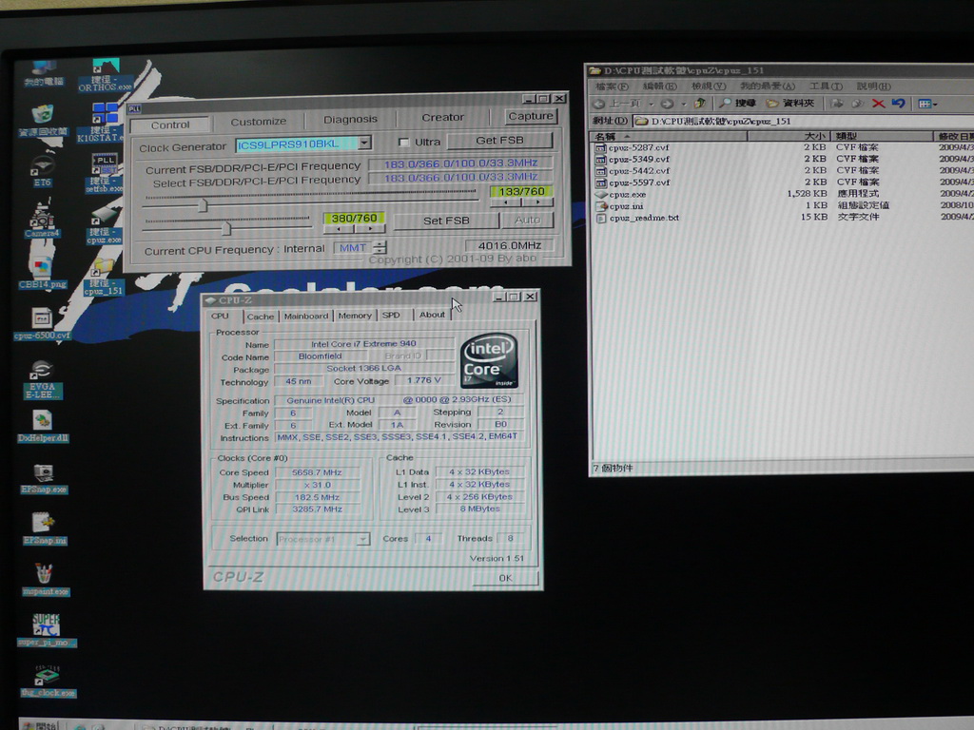Open the Clock Generator dropdown ICS9LPRS910BKL
The width and height of the screenshot is (974, 730).
pos(364,144)
